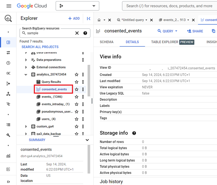Screen dimensions: 217x185
Task: Collapse the Explorer panel
Action: (89, 18)
